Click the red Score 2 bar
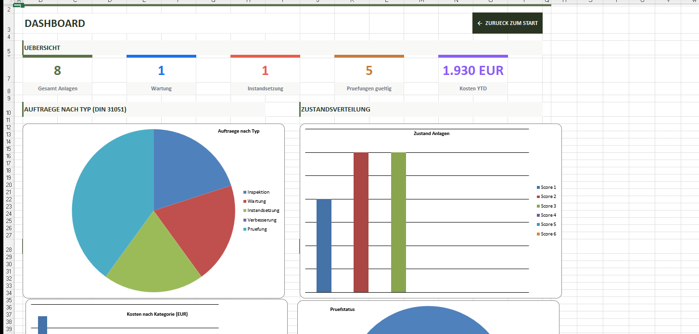The image size is (699, 334). (361, 222)
